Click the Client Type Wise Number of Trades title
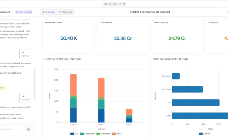The image size is (228, 137). [x=171, y=59]
